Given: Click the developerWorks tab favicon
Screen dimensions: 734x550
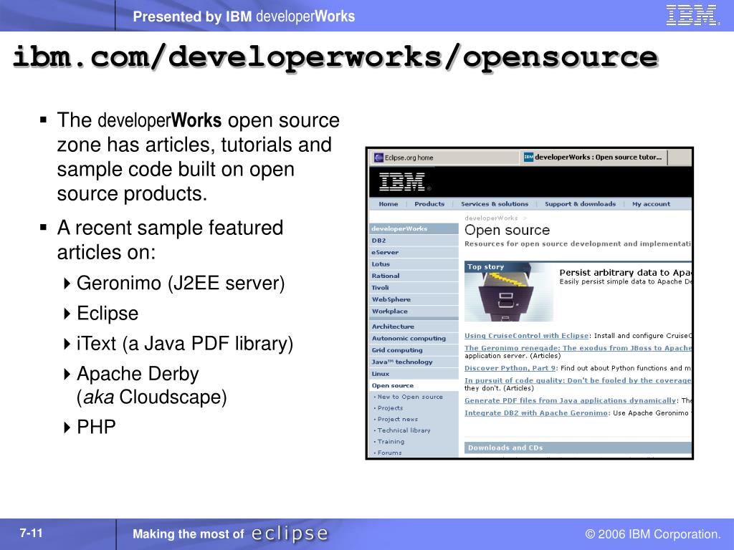Looking at the screenshot, I should click(x=528, y=157).
